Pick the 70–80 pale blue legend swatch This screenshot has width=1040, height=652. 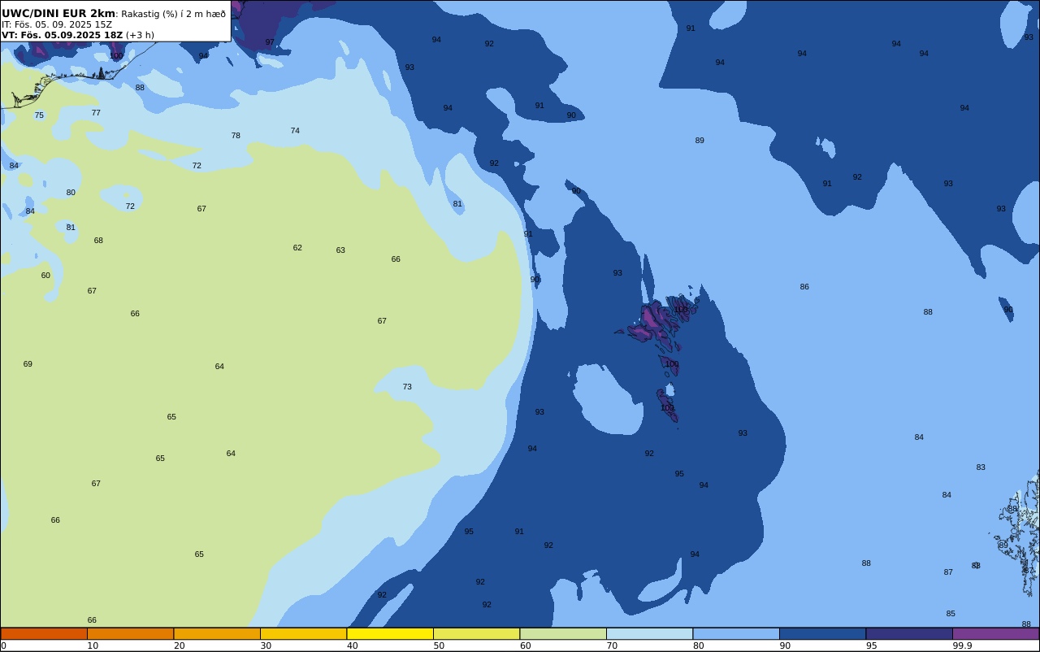click(649, 633)
